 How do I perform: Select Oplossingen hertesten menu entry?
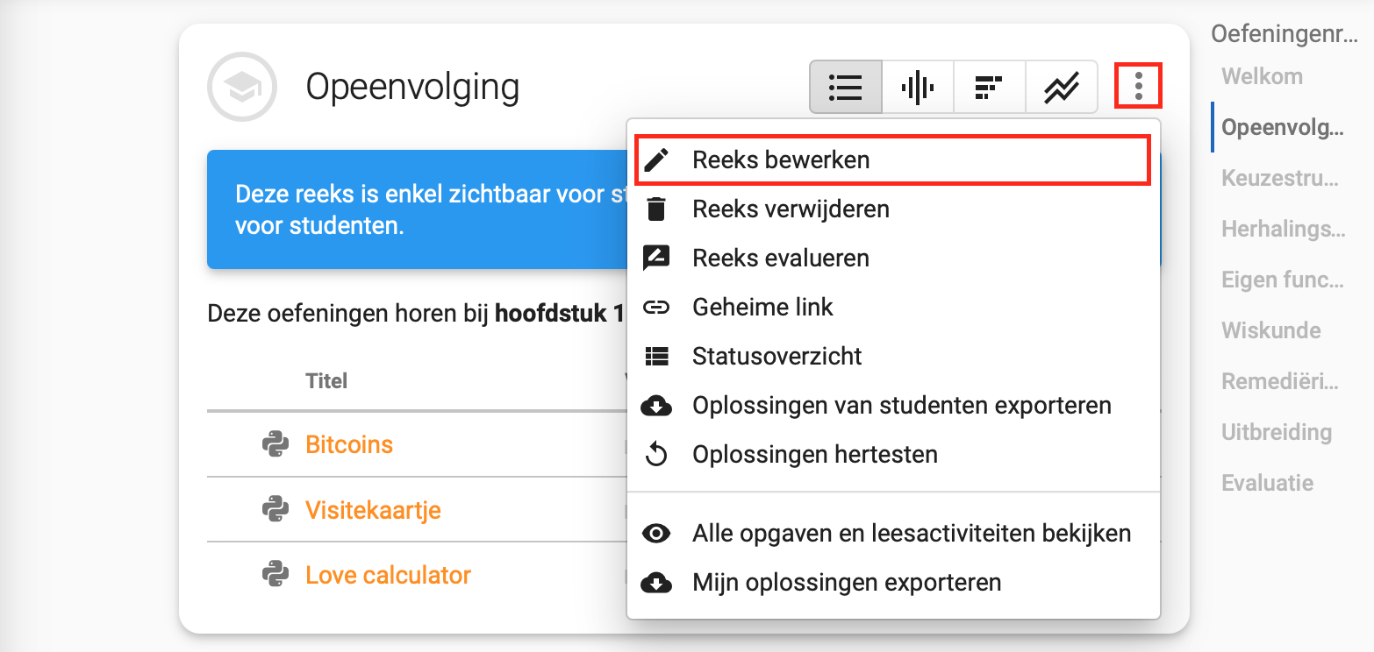tap(893, 455)
